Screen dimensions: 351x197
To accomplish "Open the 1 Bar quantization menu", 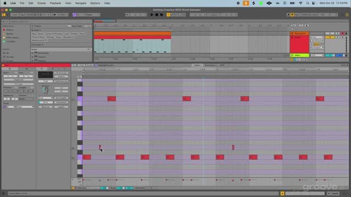I will (x=64, y=15).
